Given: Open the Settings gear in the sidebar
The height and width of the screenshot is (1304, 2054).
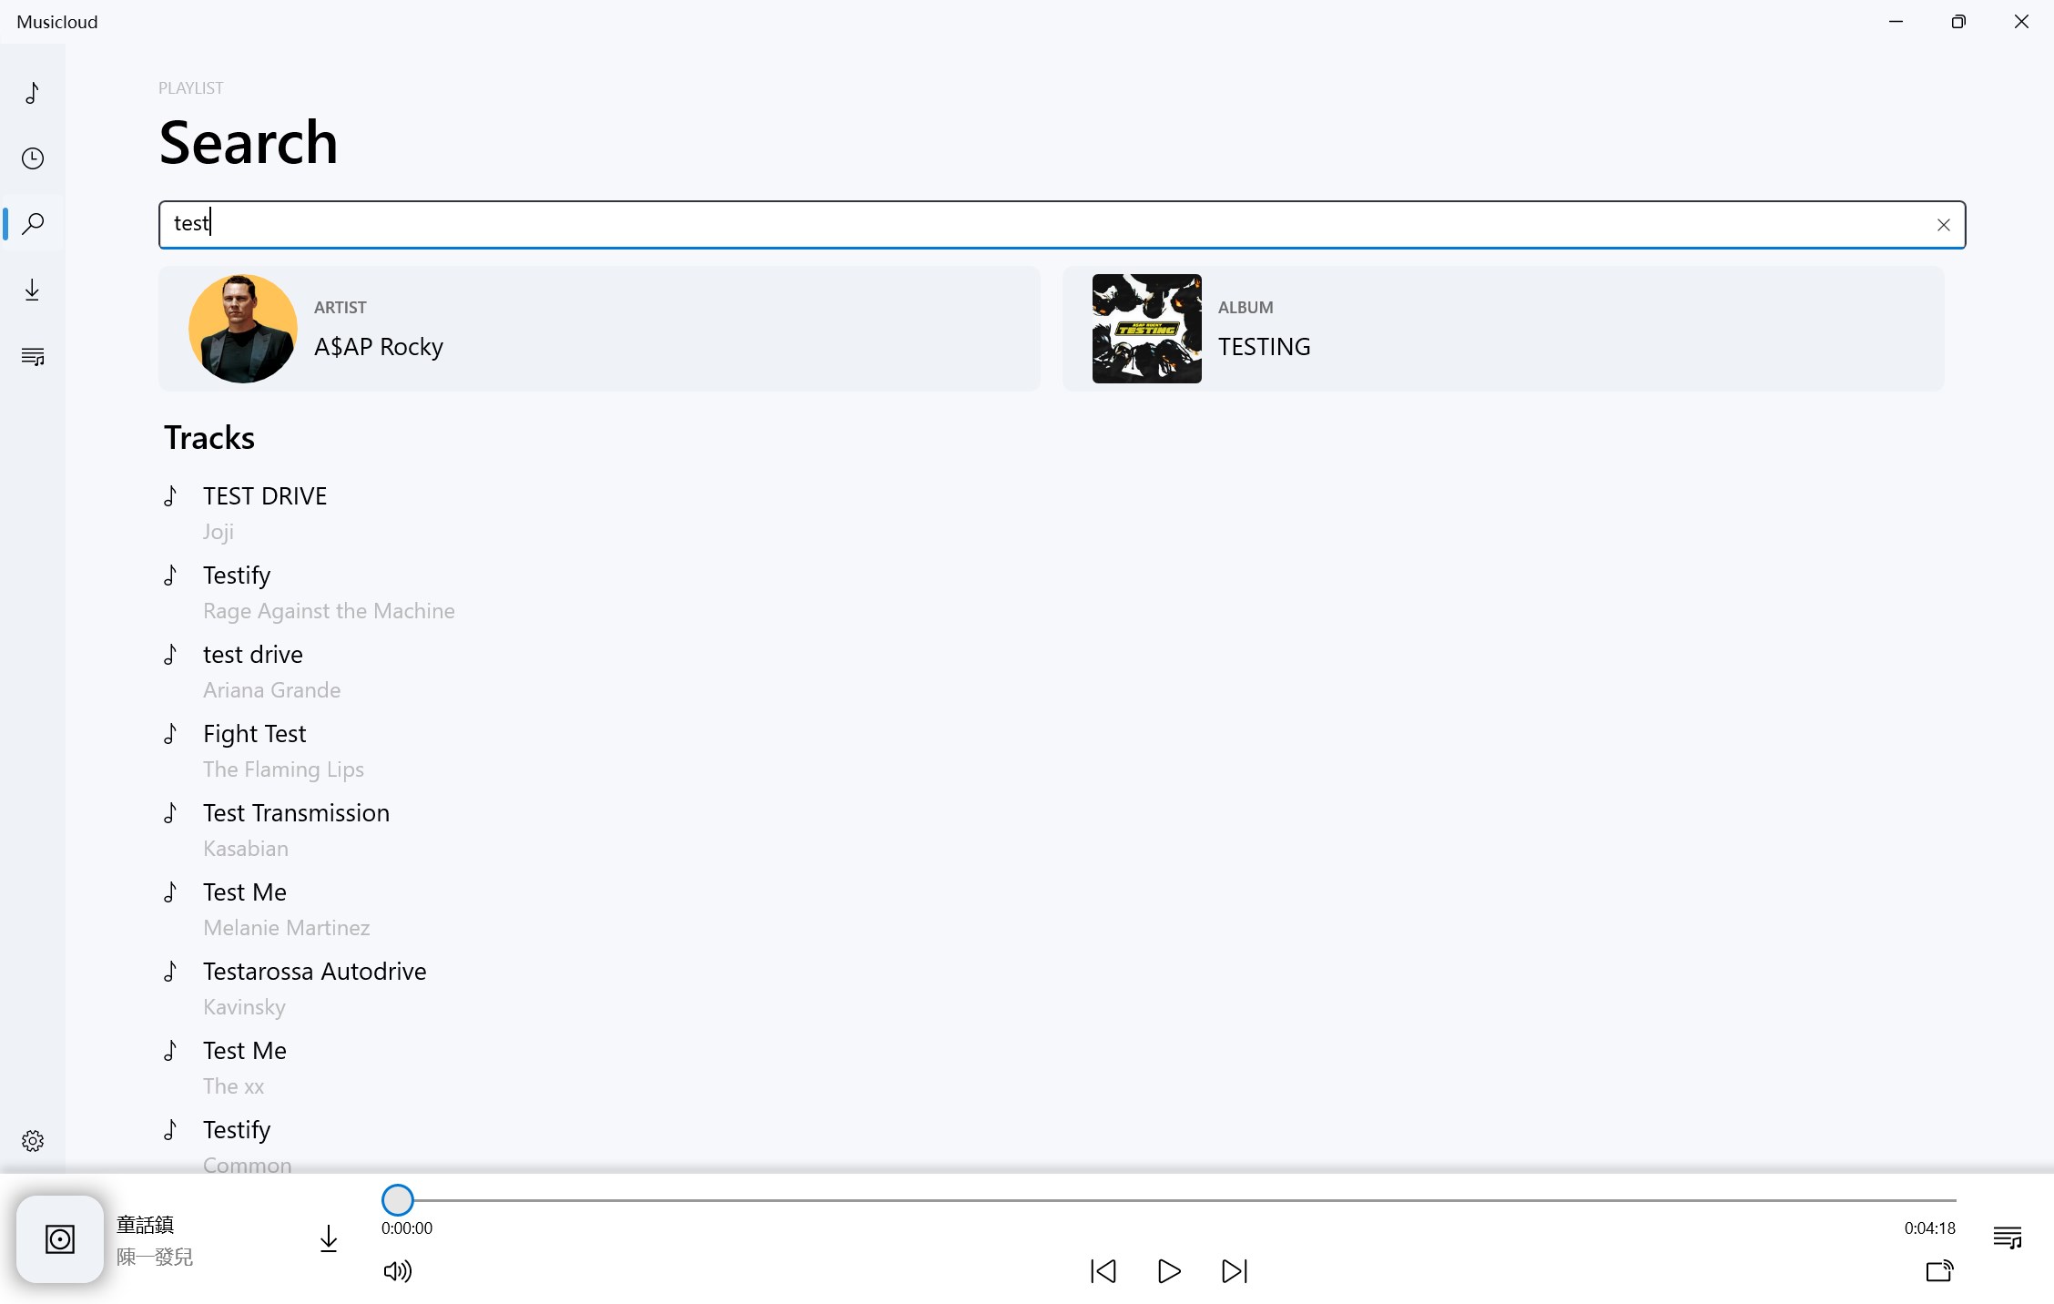Looking at the screenshot, I should (x=33, y=1140).
